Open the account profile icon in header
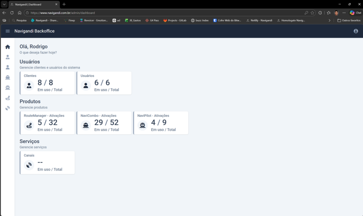The width and height of the screenshot is (363, 216). point(356,31)
